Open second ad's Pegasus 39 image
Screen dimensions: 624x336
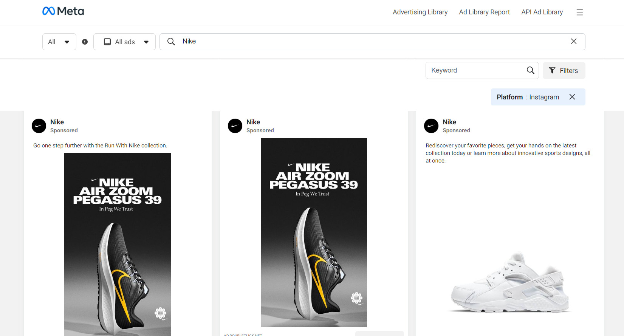click(x=314, y=232)
